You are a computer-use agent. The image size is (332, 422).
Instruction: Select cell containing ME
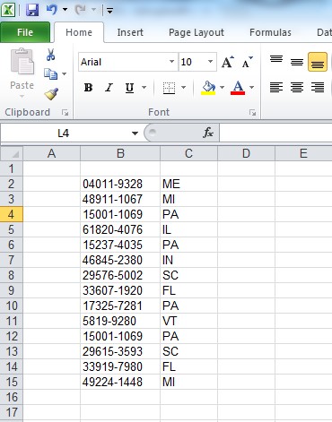(188, 184)
